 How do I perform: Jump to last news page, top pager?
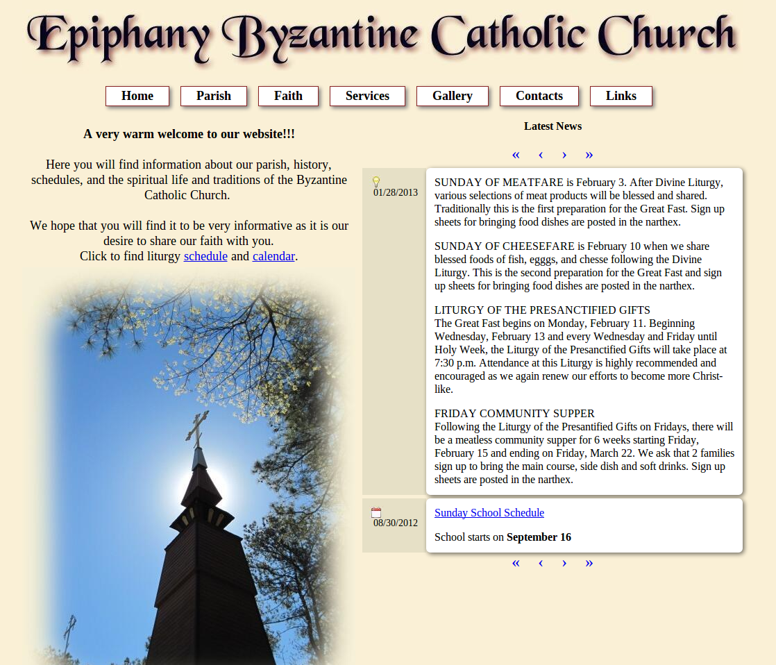tap(589, 155)
